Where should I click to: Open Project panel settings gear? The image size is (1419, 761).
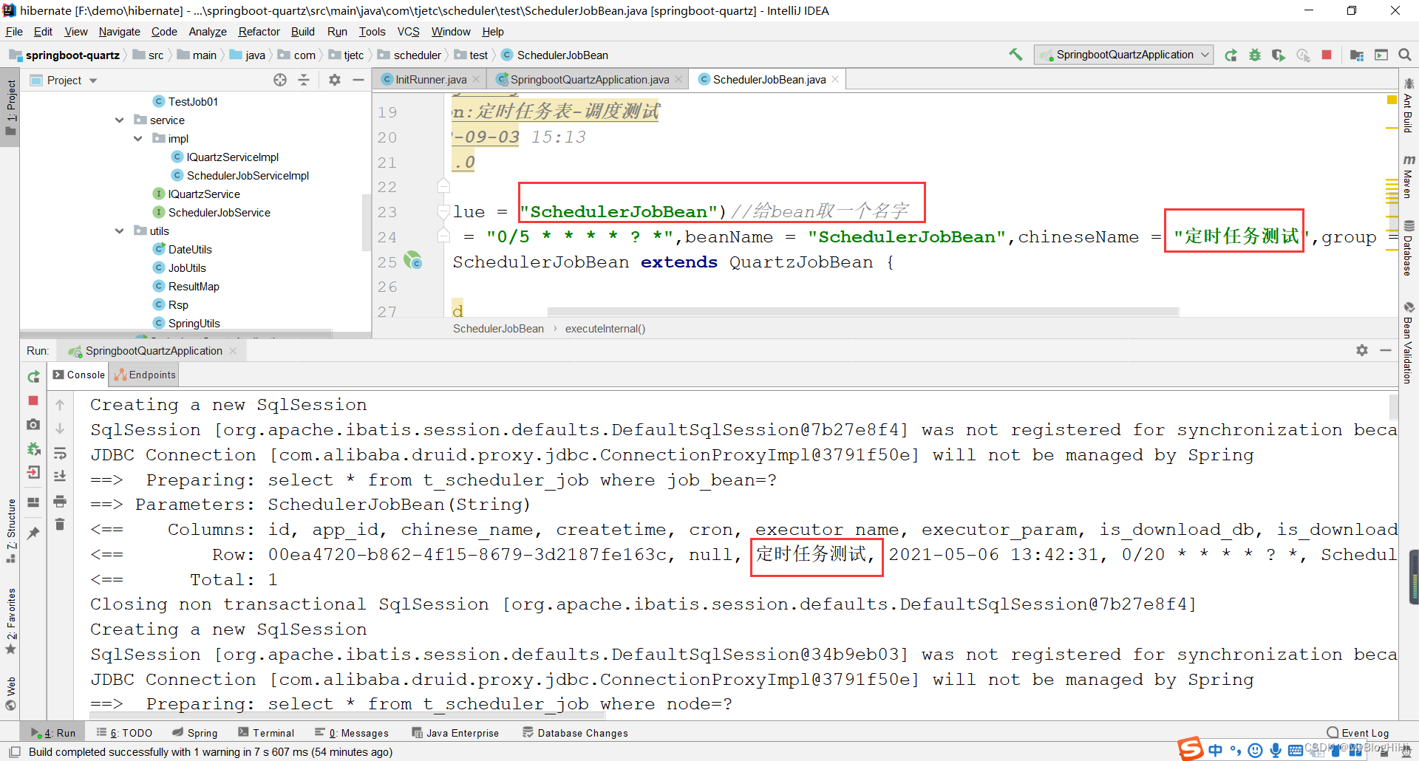point(335,80)
